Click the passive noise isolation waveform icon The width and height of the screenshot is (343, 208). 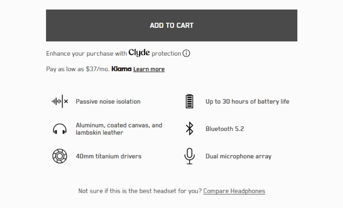click(x=60, y=101)
